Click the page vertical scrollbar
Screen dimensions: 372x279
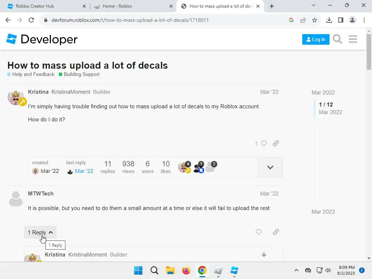coord(369,52)
